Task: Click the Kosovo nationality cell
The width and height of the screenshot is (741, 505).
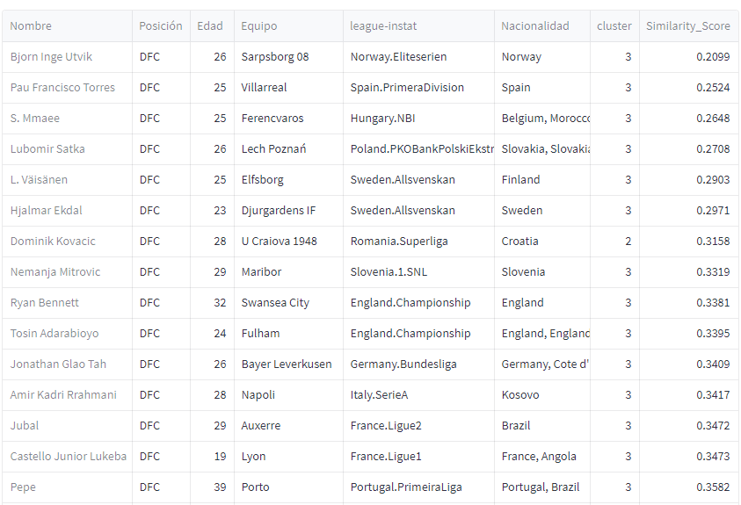Action: [542, 394]
